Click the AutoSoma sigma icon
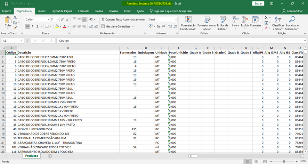 [x=266, y=18]
